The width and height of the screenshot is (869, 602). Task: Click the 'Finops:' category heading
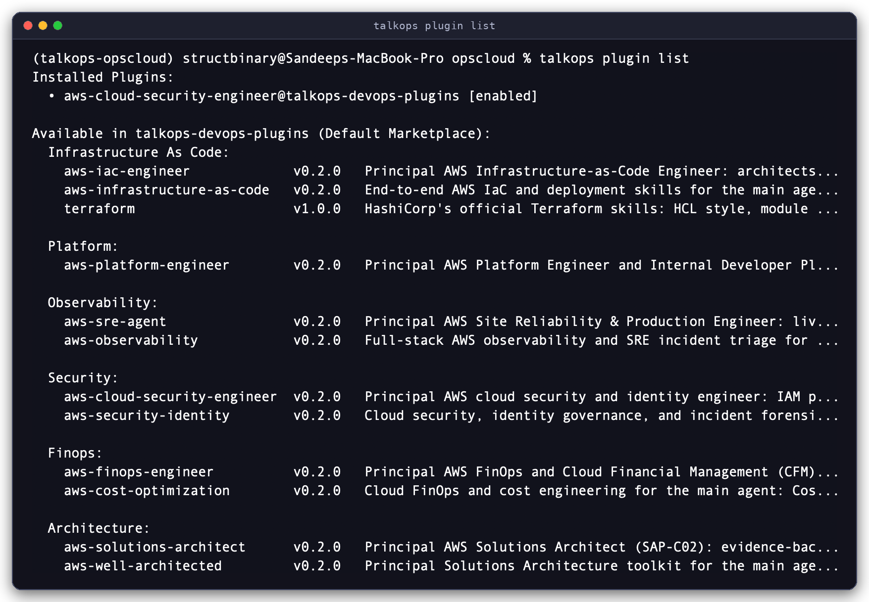[75, 453]
